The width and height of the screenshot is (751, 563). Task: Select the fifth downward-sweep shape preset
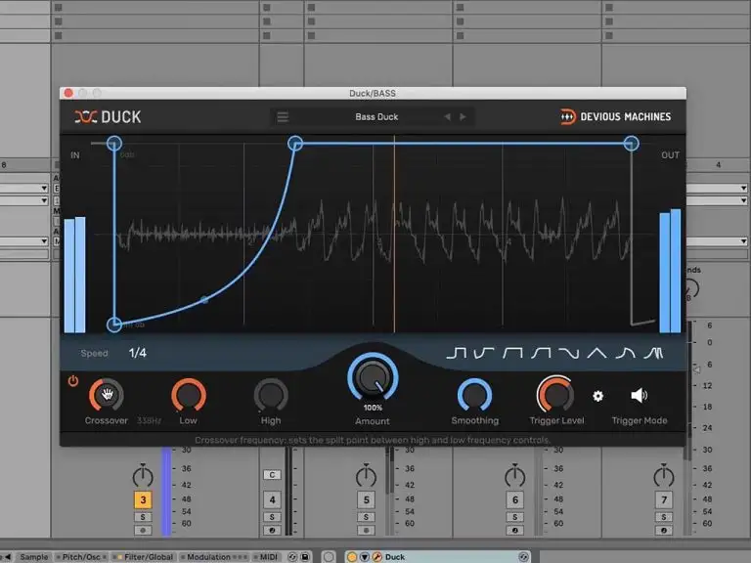click(569, 353)
